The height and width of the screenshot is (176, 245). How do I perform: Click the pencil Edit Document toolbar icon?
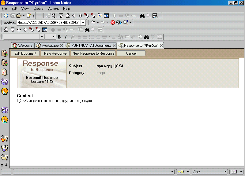coord(29,16)
